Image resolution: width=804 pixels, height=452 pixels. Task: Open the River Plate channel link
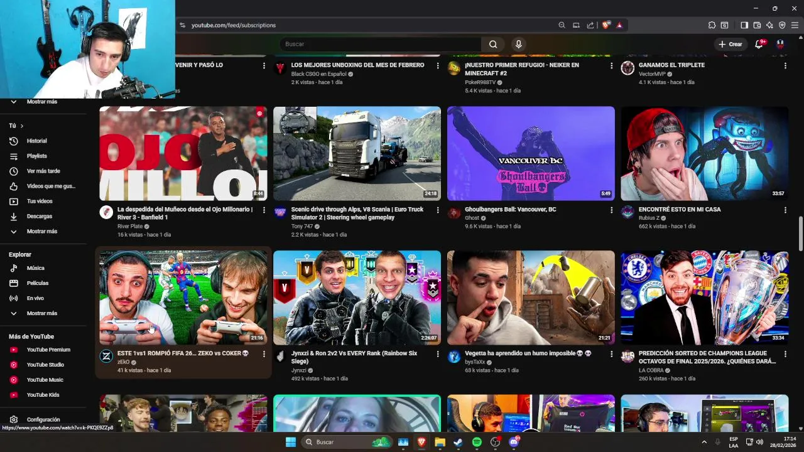[130, 226]
